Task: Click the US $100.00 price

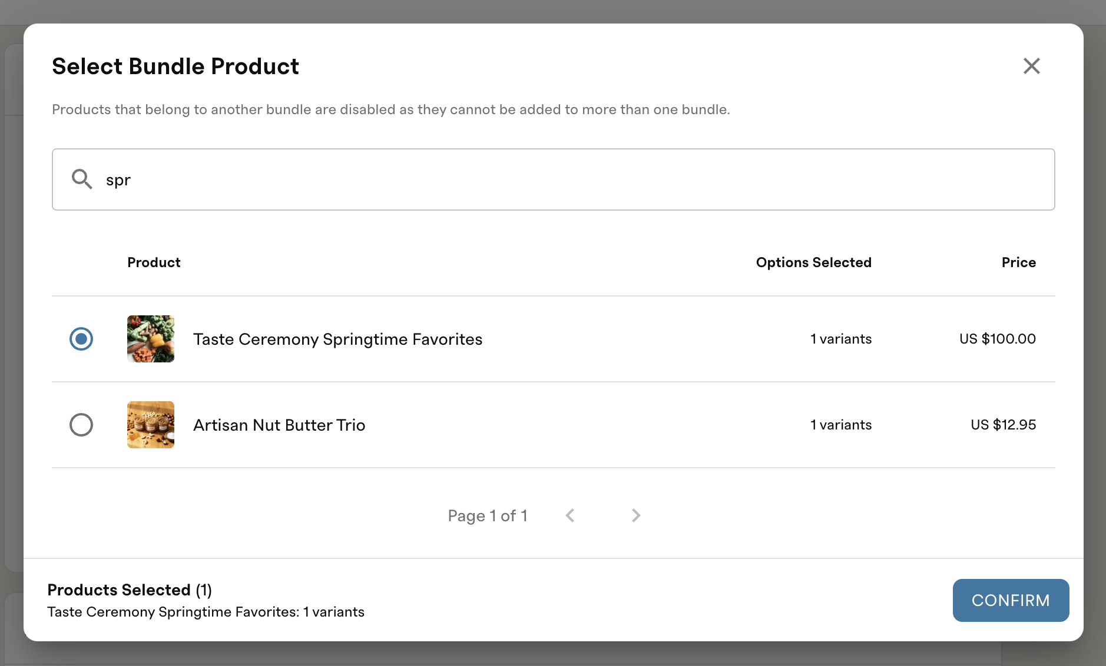Action: (x=997, y=339)
